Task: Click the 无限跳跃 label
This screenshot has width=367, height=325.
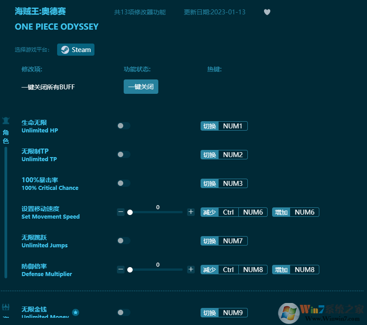Action: [x=34, y=237]
